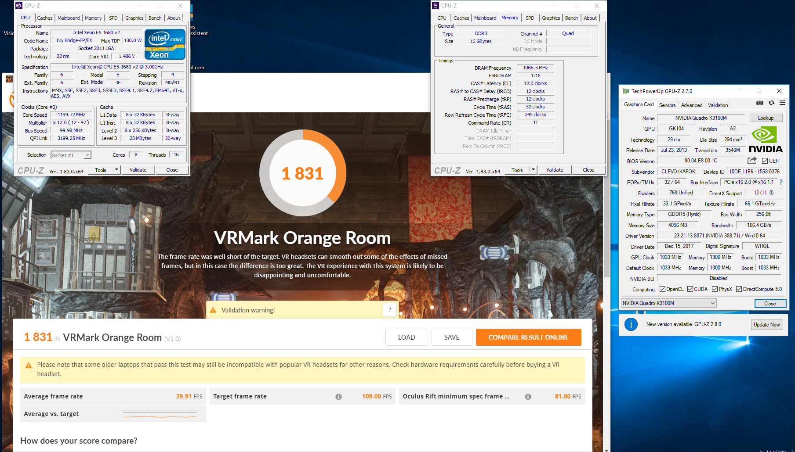Click the Intel Xeon logo in CPU-Z
Screen dimensions: 795x452
(x=165, y=44)
